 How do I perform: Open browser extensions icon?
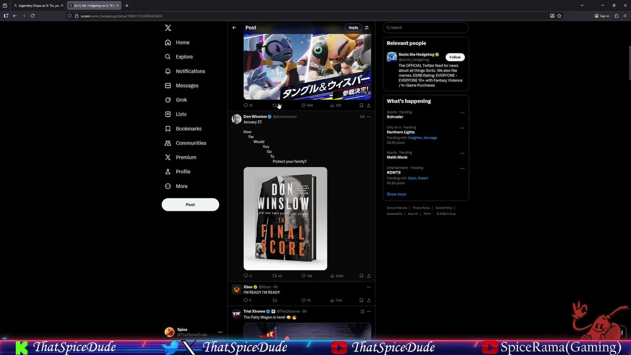click(x=616, y=16)
